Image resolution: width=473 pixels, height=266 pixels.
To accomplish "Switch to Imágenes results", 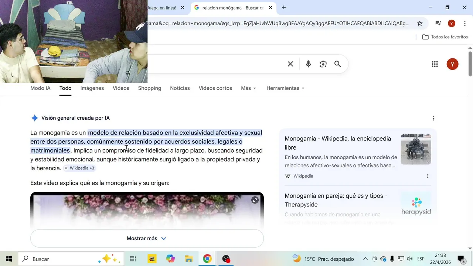I will pos(92,88).
